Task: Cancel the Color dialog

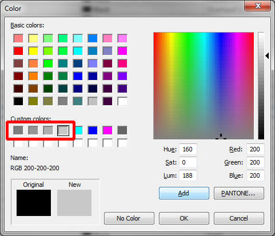Action: click(239, 218)
